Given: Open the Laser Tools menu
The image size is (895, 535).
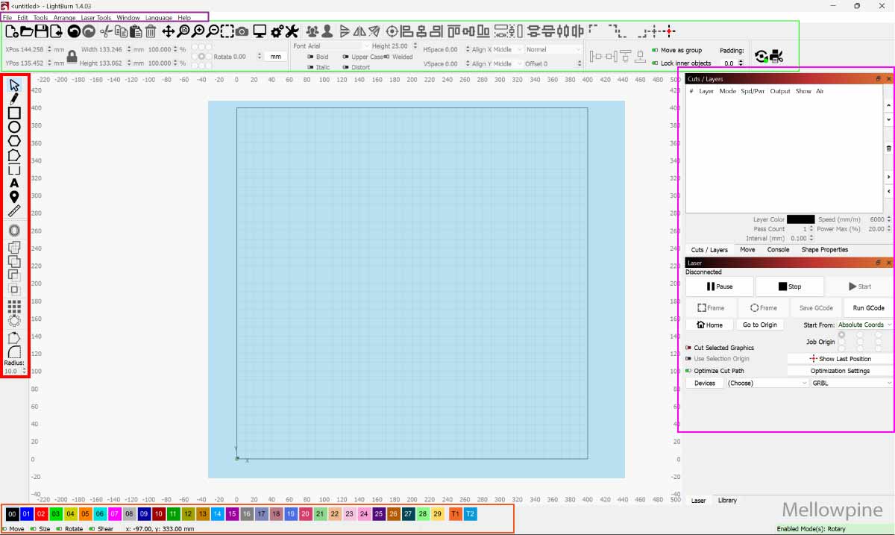Looking at the screenshot, I should pos(95,18).
